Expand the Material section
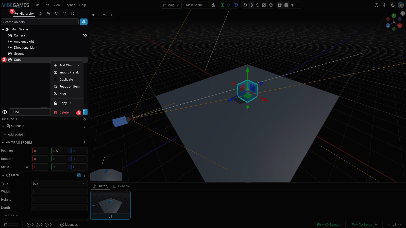The width and height of the screenshot is (406, 228). (x=3, y=216)
